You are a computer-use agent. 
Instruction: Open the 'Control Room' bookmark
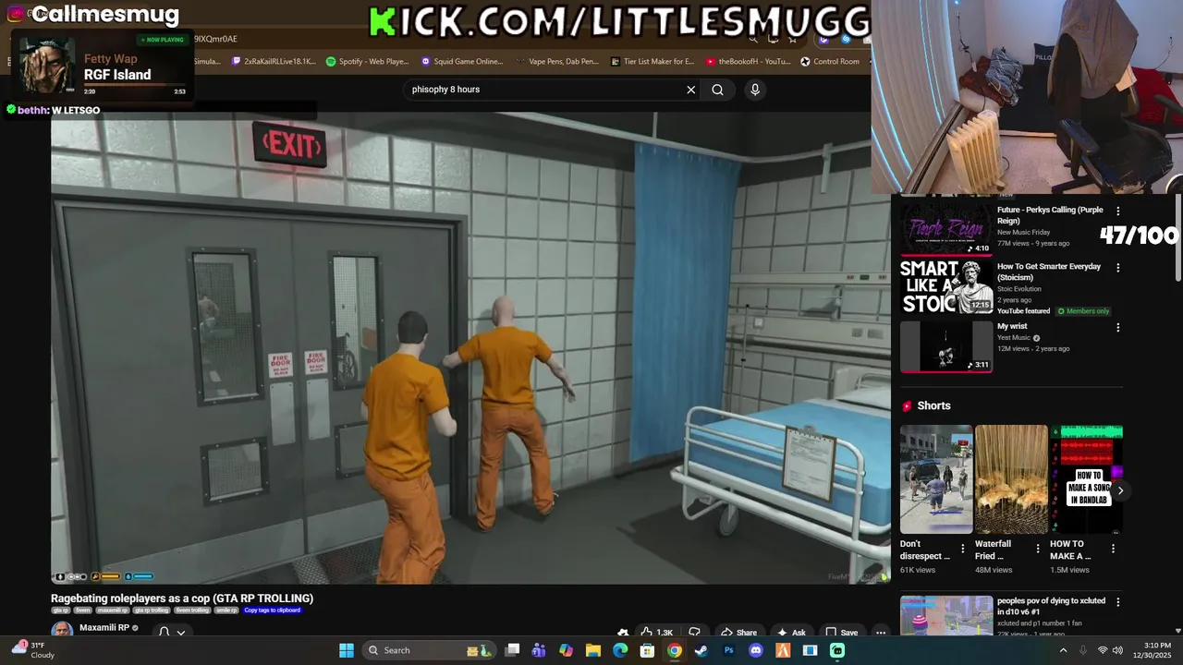[x=830, y=62]
